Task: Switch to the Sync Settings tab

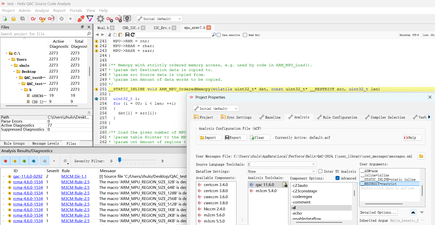Action: [236, 117]
